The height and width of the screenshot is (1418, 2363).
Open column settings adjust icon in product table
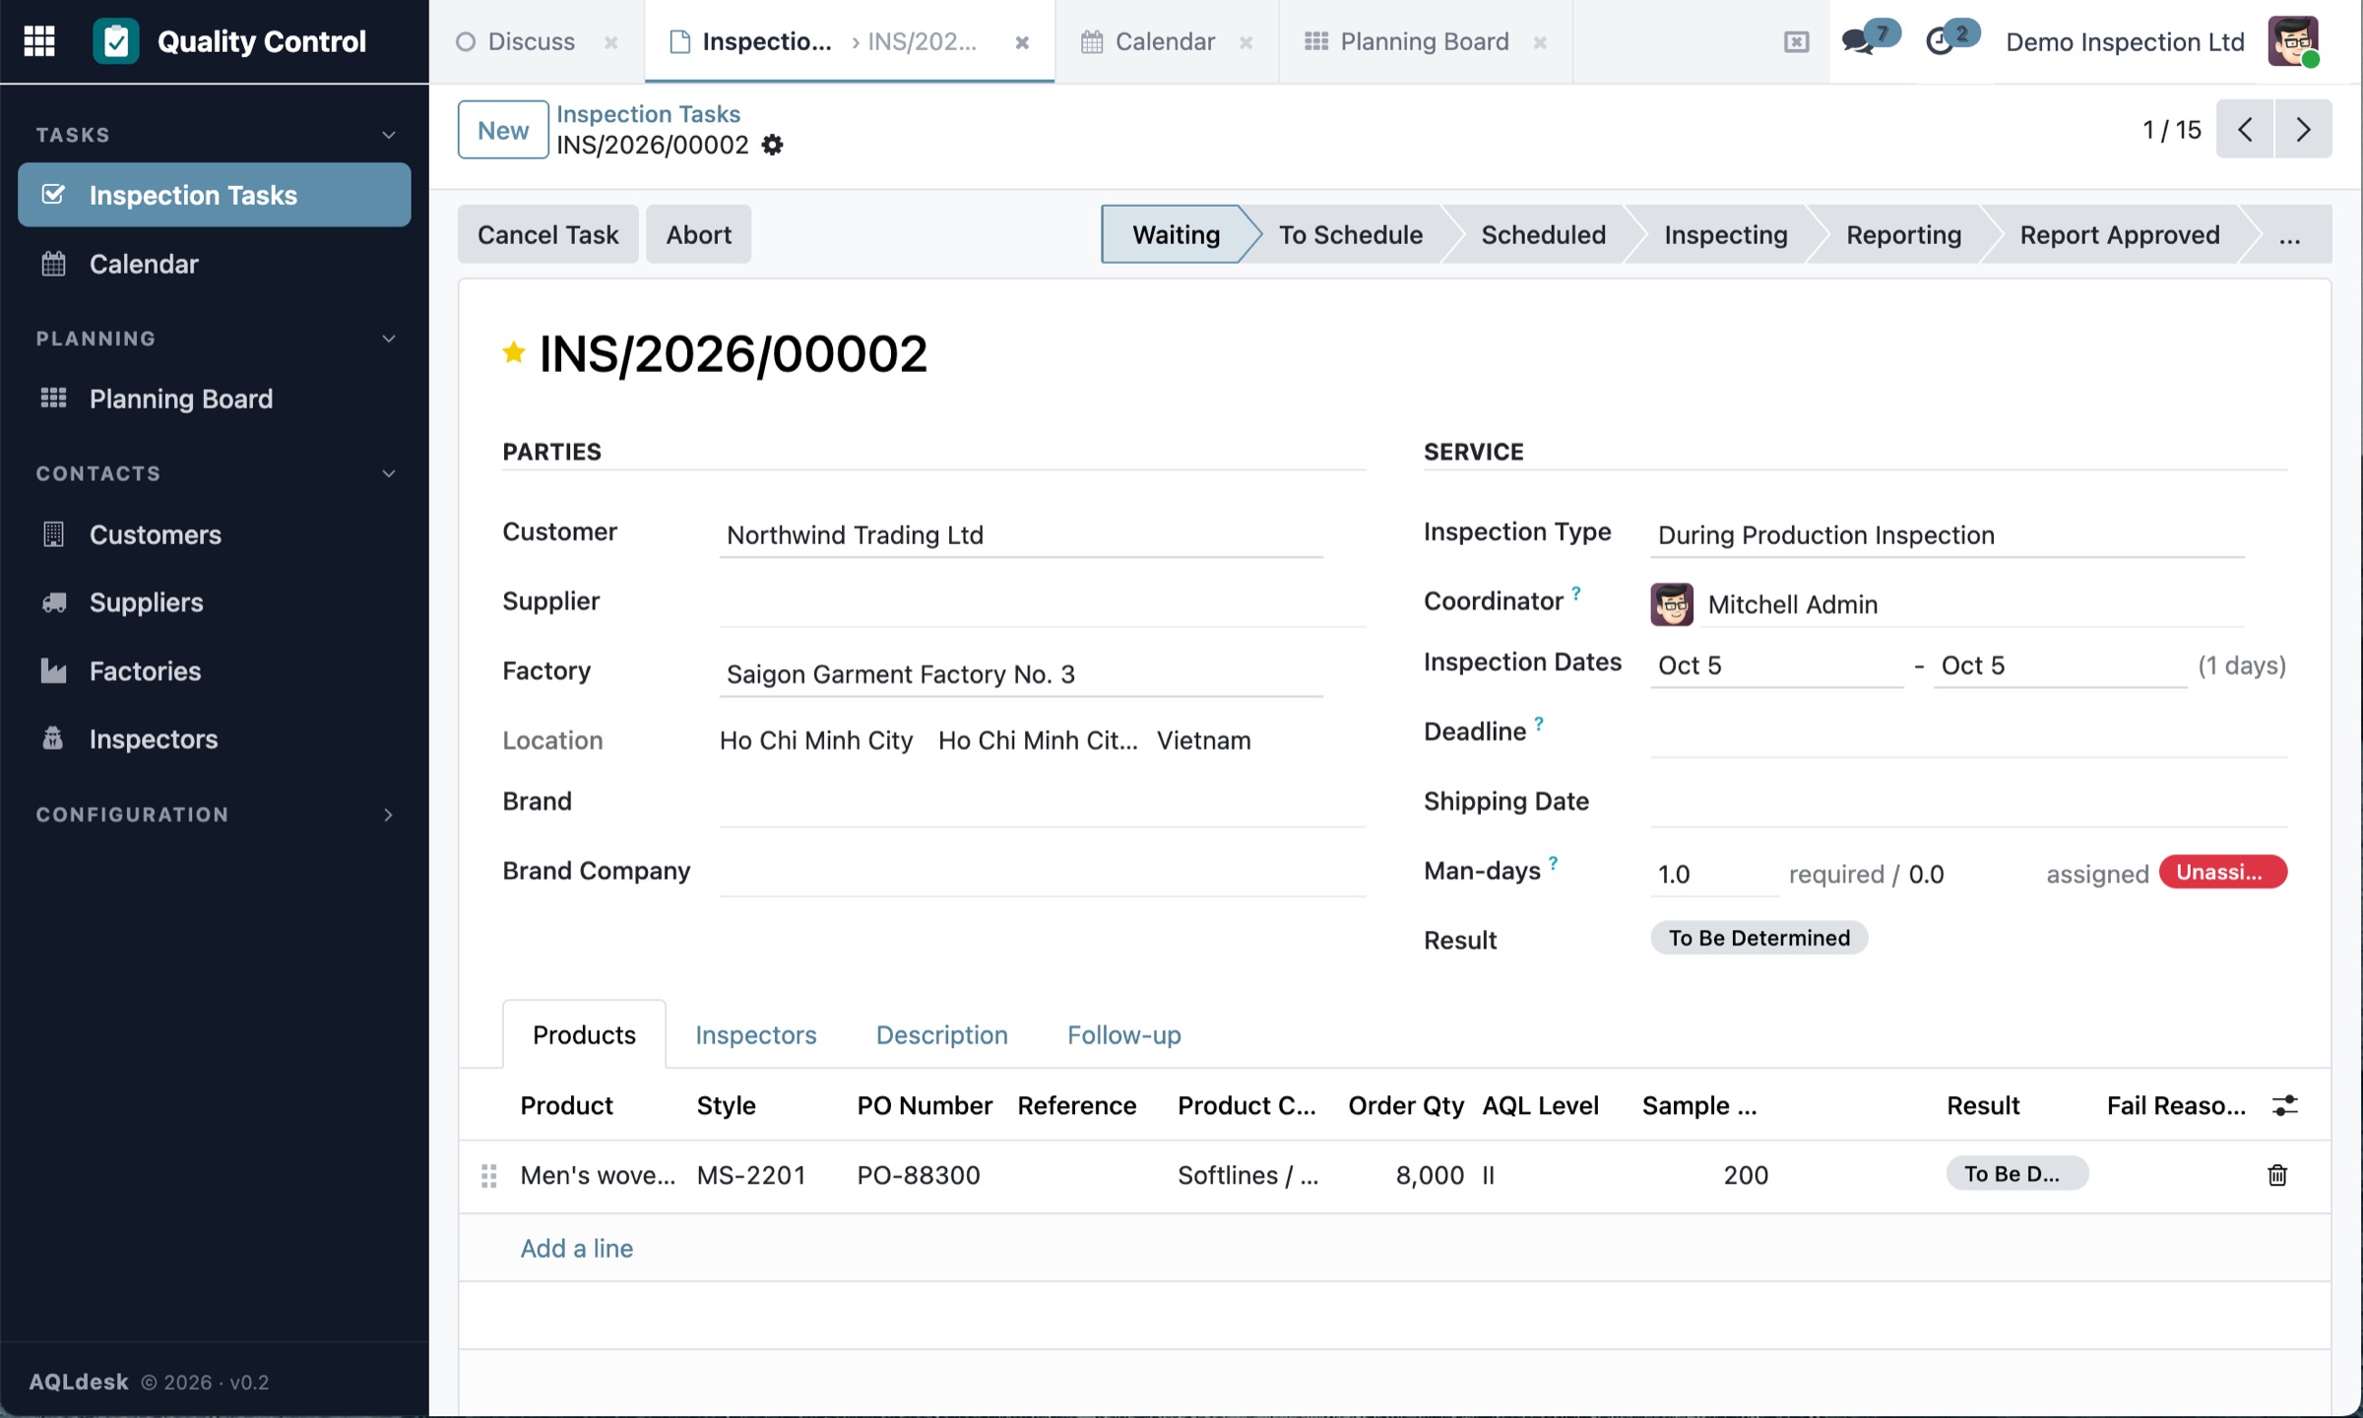click(2284, 1106)
